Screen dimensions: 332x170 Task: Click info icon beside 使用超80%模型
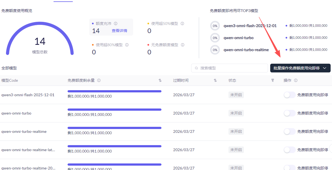[127, 45]
